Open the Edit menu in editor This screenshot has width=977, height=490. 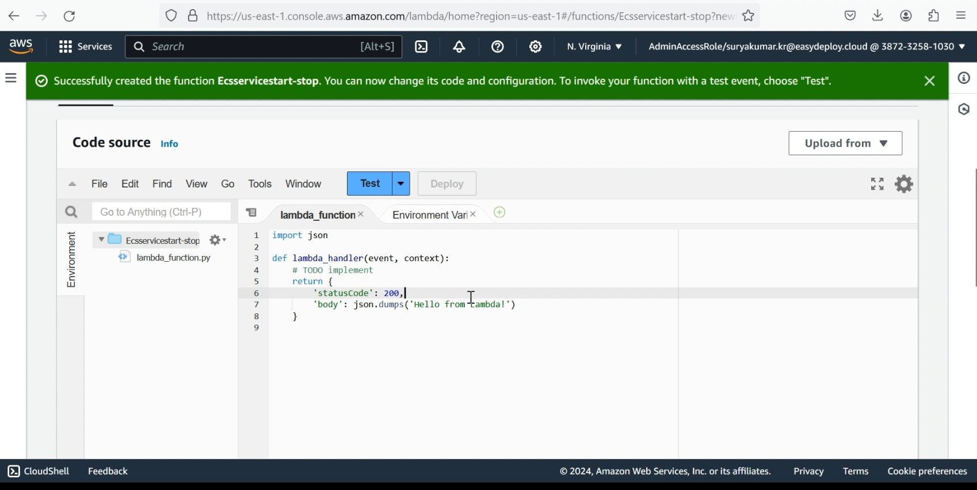tap(131, 185)
